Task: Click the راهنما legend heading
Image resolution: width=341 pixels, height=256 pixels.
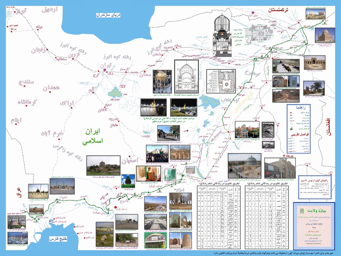Action: tap(301, 107)
